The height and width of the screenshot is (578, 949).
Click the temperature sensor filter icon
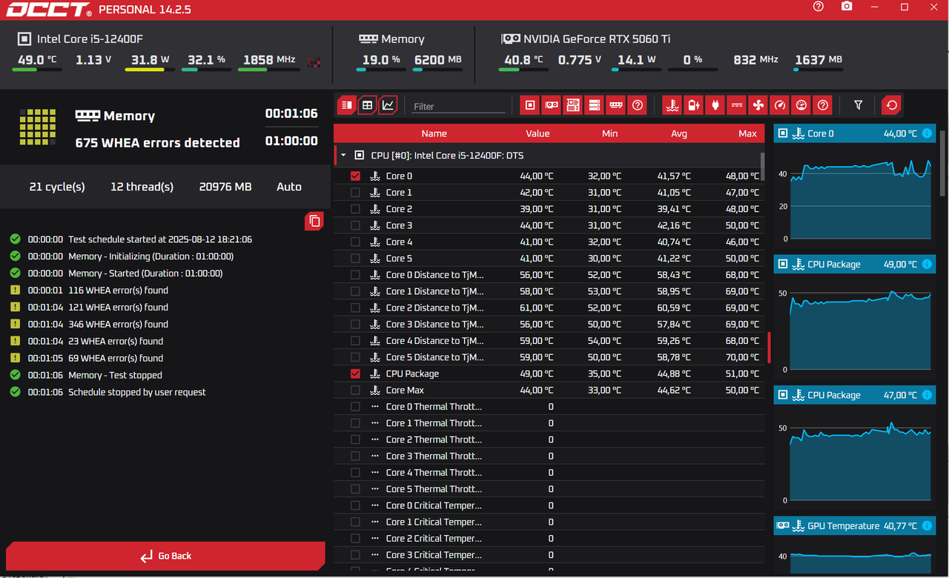[672, 105]
